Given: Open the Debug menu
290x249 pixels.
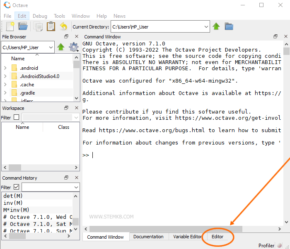Looking at the screenshot, I should [40, 16].
